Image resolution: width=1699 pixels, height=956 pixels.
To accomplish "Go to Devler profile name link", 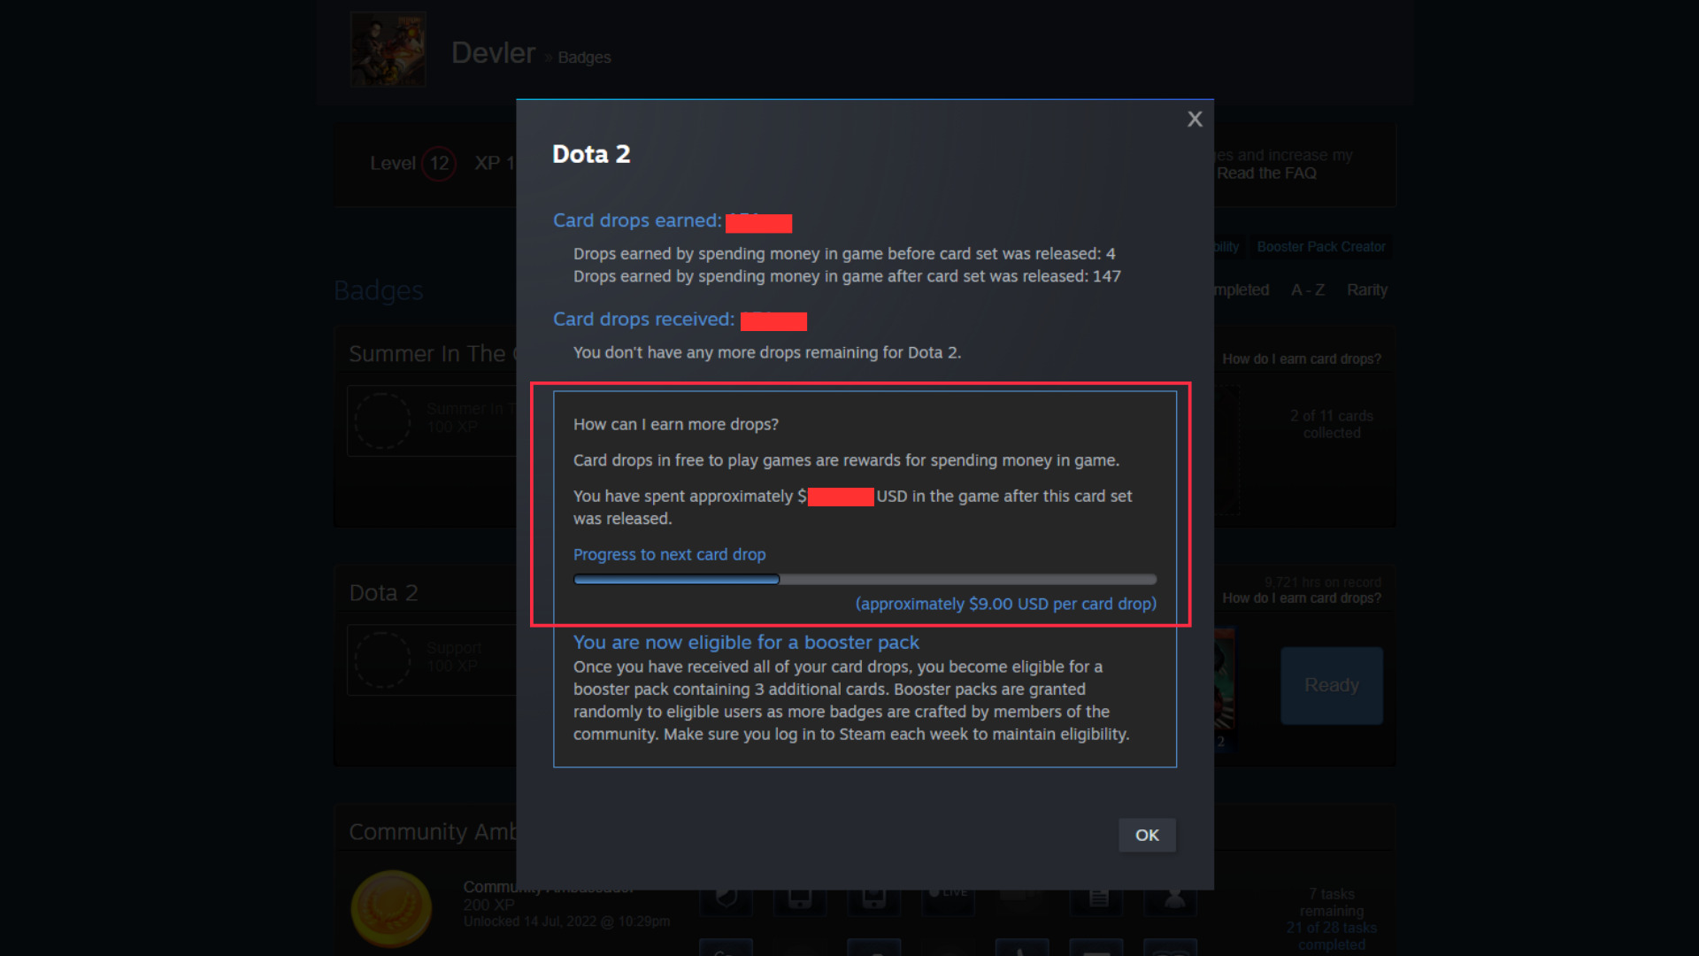I will click(493, 53).
